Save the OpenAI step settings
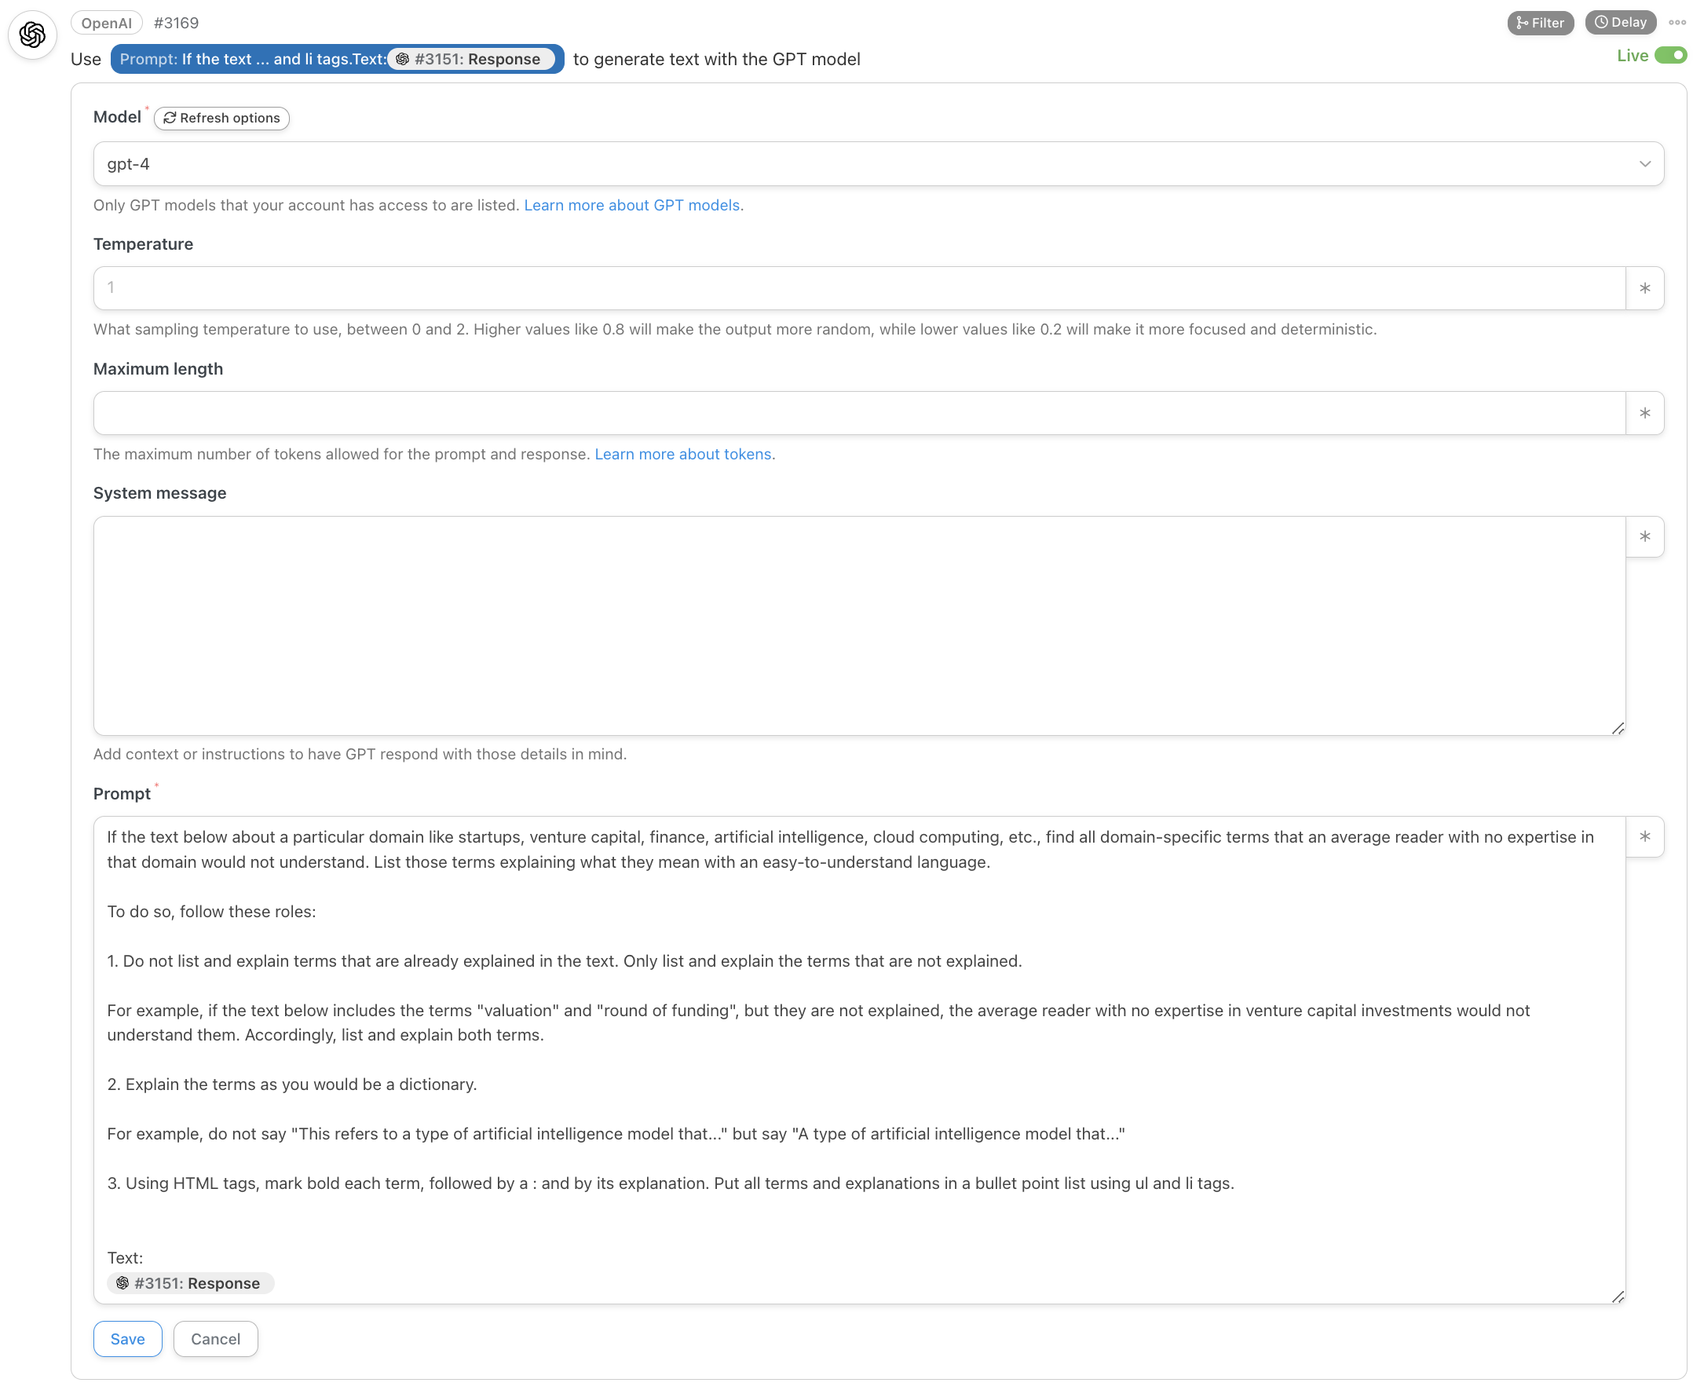This screenshot has width=1693, height=1390. [127, 1339]
